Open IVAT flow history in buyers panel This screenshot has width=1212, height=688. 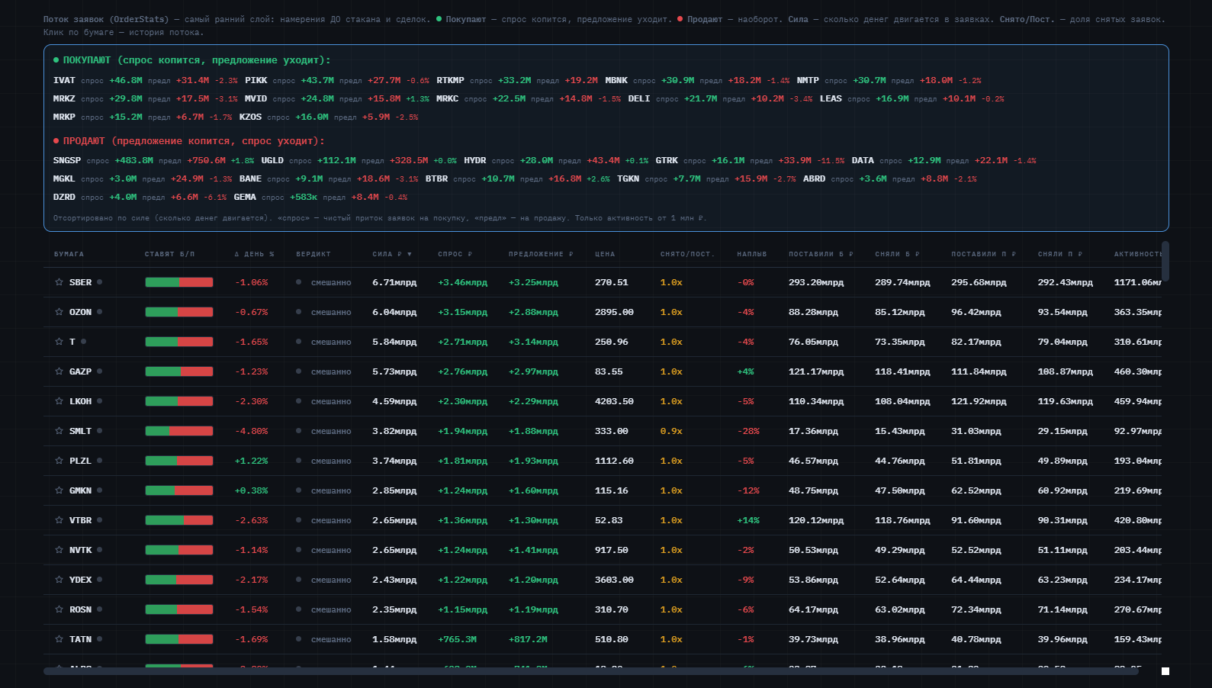[64, 80]
